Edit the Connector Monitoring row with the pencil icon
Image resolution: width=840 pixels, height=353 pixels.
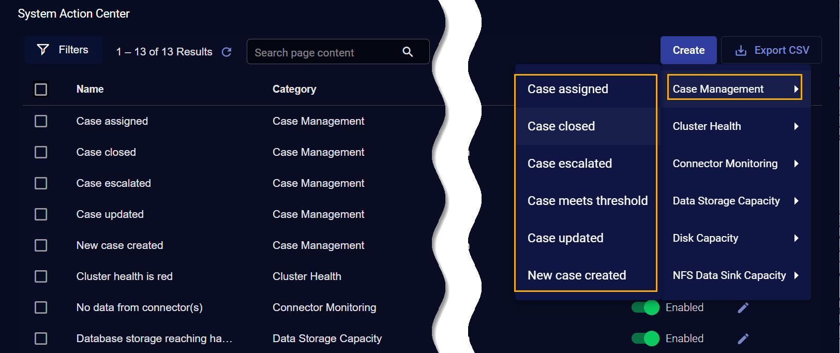coord(743,308)
